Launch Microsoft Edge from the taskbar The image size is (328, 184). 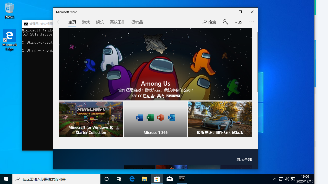coord(132,179)
